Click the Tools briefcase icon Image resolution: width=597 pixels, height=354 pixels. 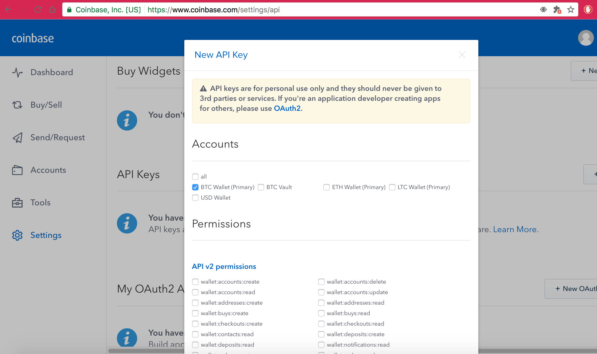17,203
